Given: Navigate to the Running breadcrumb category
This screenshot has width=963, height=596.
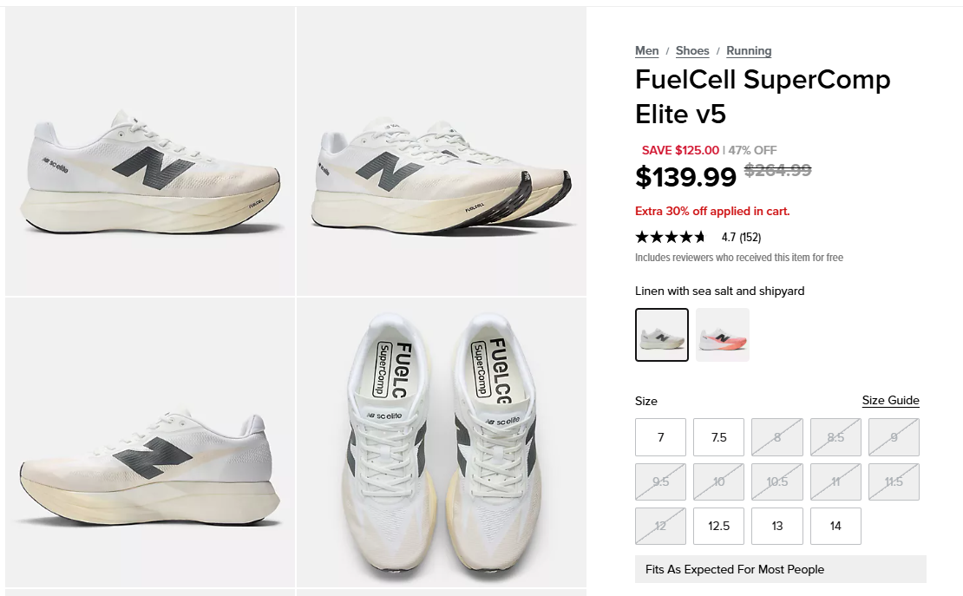Looking at the screenshot, I should (749, 51).
